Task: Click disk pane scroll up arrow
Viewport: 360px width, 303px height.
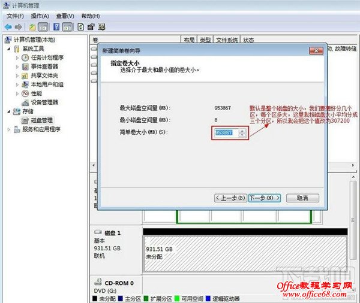Action: click(353, 177)
